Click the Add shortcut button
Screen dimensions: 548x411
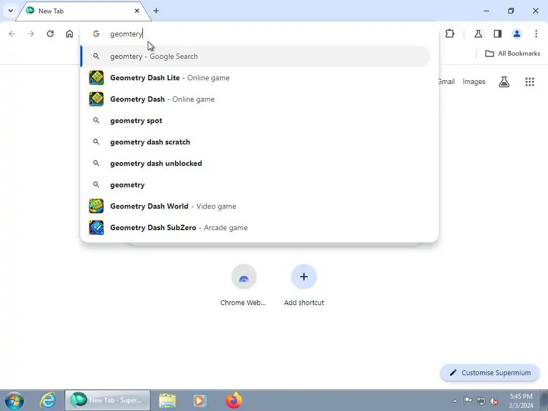click(304, 285)
